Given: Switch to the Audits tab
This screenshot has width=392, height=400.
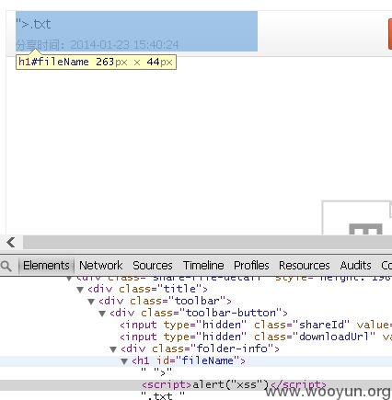Looking at the screenshot, I should pyautogui.click(x=355, y=266).
